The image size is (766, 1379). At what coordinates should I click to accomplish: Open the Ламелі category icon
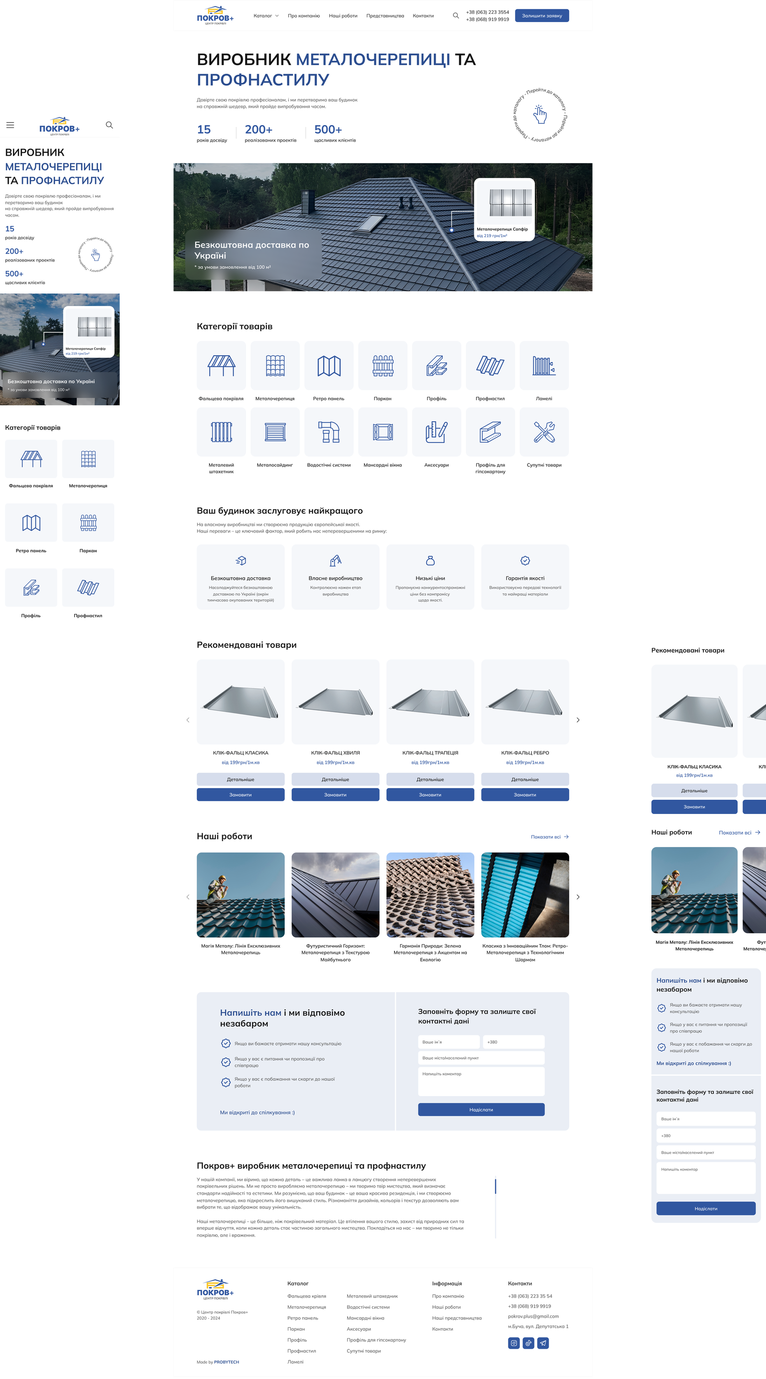pos(544,366)
